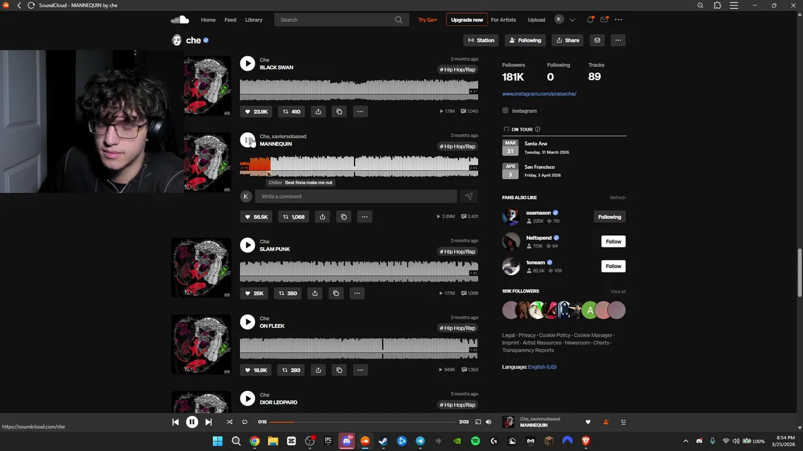Open Spotify from the taskbar

click(476, 441)
